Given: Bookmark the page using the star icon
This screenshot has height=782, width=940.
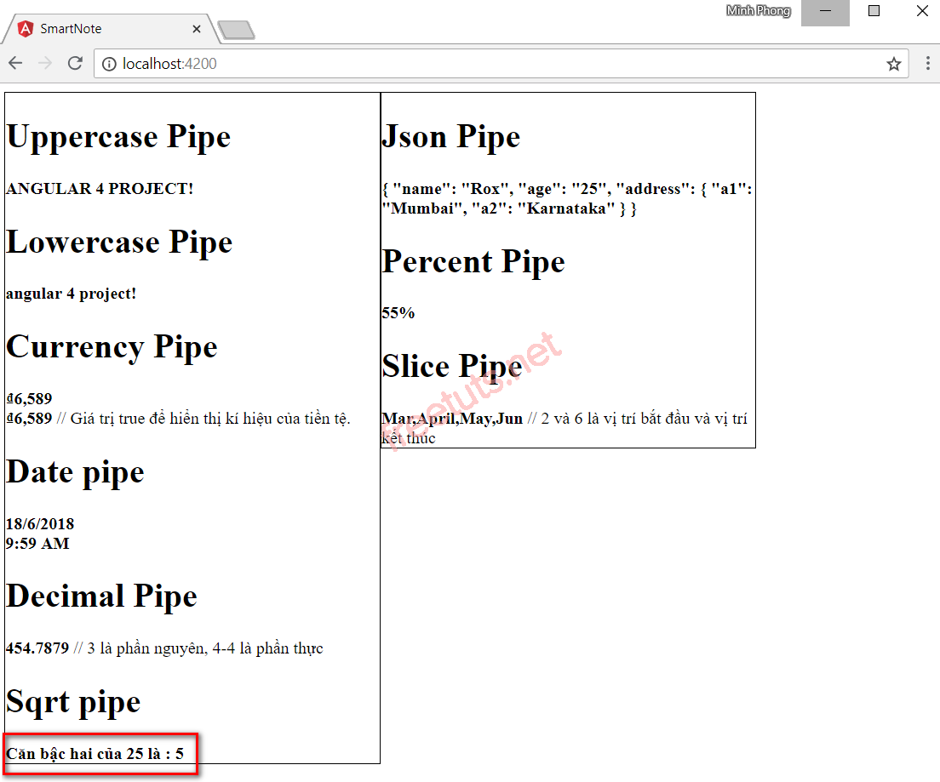Looking at the screenshot, I should tap(893, 63).
